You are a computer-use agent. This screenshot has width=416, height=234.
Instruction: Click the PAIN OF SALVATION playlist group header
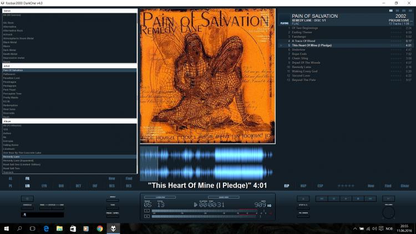point(346,19)
